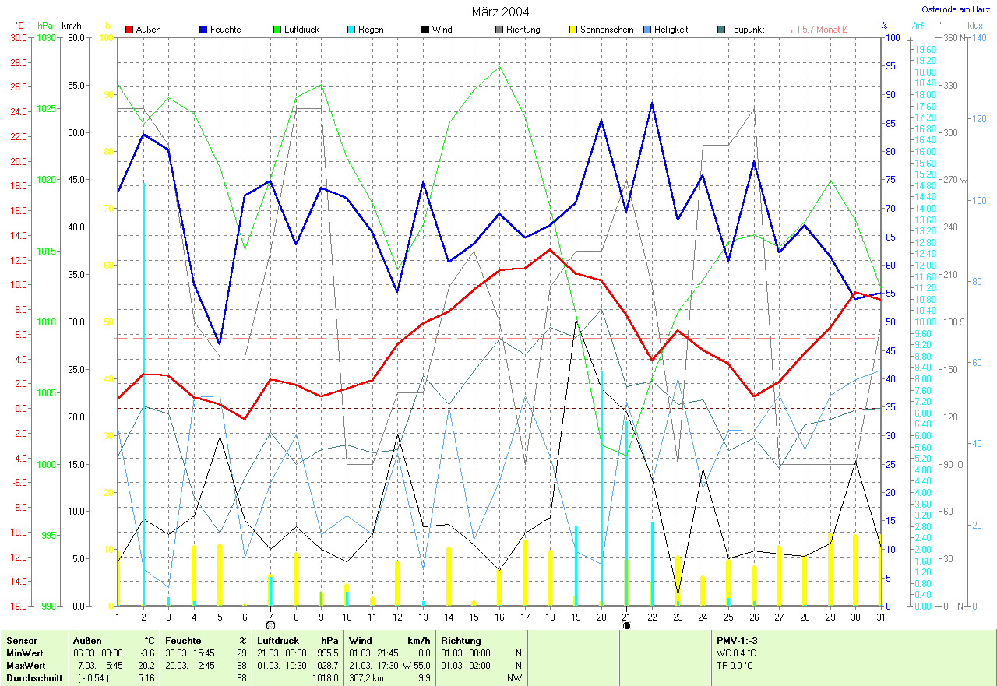Screen dimensions: 997x686
Task: Click the gray Richtung legend square
Action: 499,30
